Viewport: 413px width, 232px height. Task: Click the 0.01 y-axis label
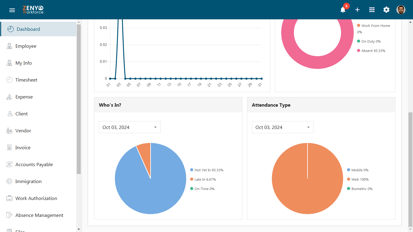[103, 62]
